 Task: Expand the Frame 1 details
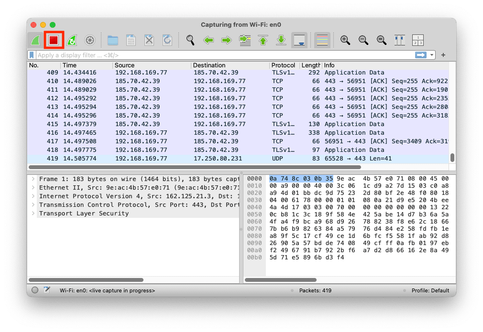click(33, 179)
